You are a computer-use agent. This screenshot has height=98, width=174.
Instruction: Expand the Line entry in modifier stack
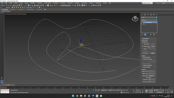point(142,24)
